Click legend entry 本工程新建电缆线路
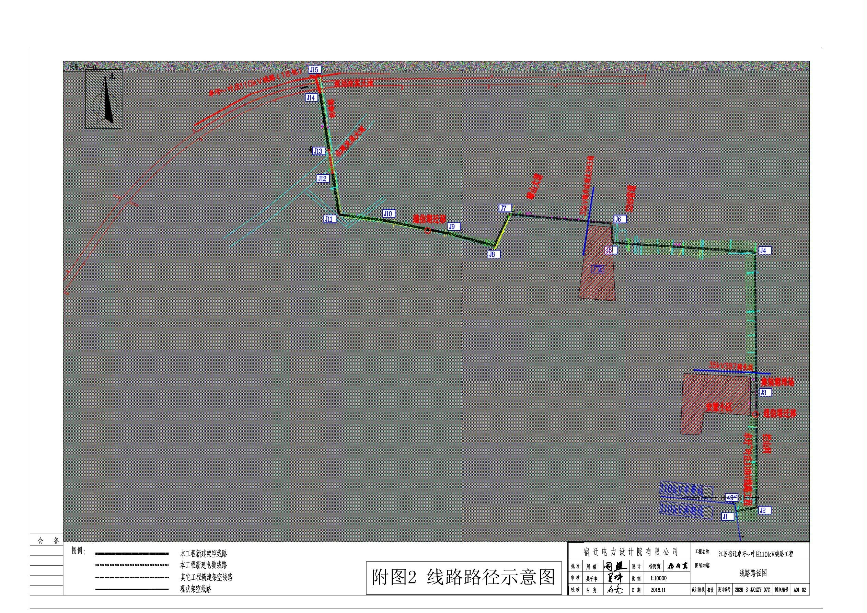867x613 pixels. (204, 565)
